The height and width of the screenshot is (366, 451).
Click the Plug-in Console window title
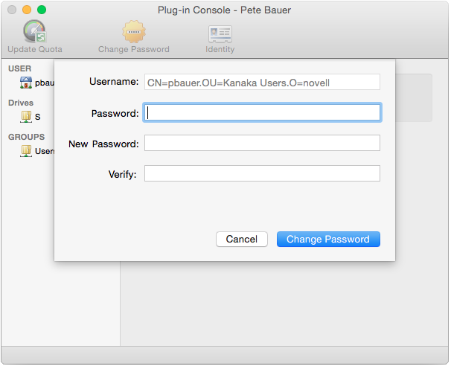tap(225, 10)
